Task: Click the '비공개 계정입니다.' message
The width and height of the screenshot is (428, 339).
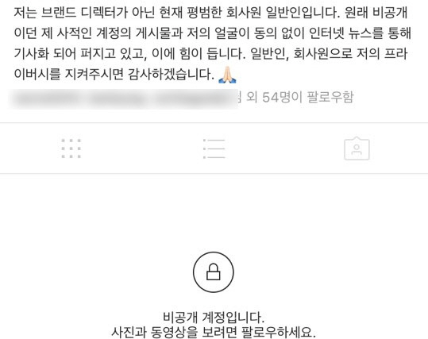Action: click(214, 317)
